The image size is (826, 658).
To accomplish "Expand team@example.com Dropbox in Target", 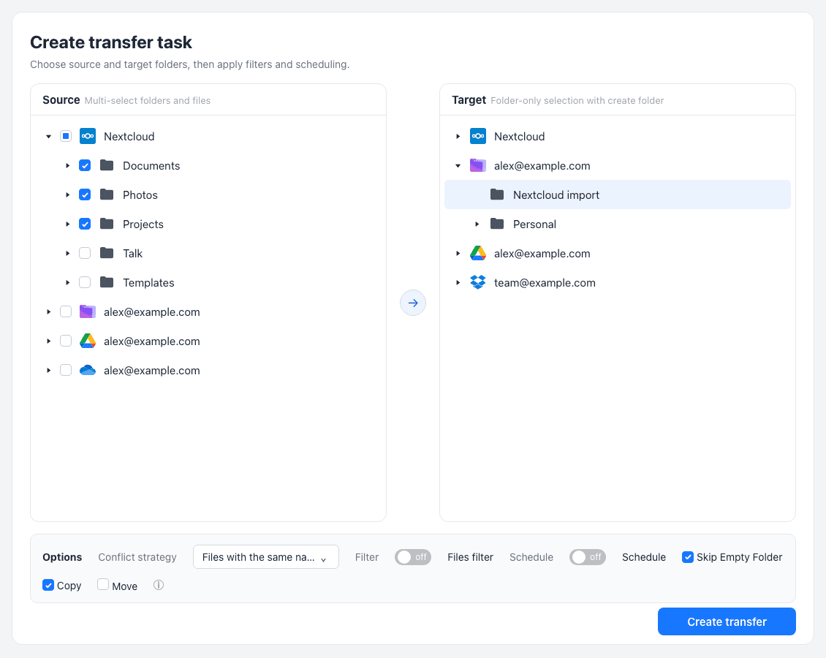I will 458,282.
